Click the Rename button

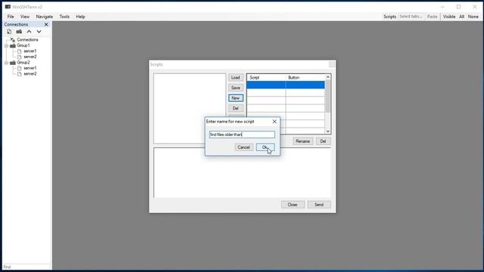302,141
